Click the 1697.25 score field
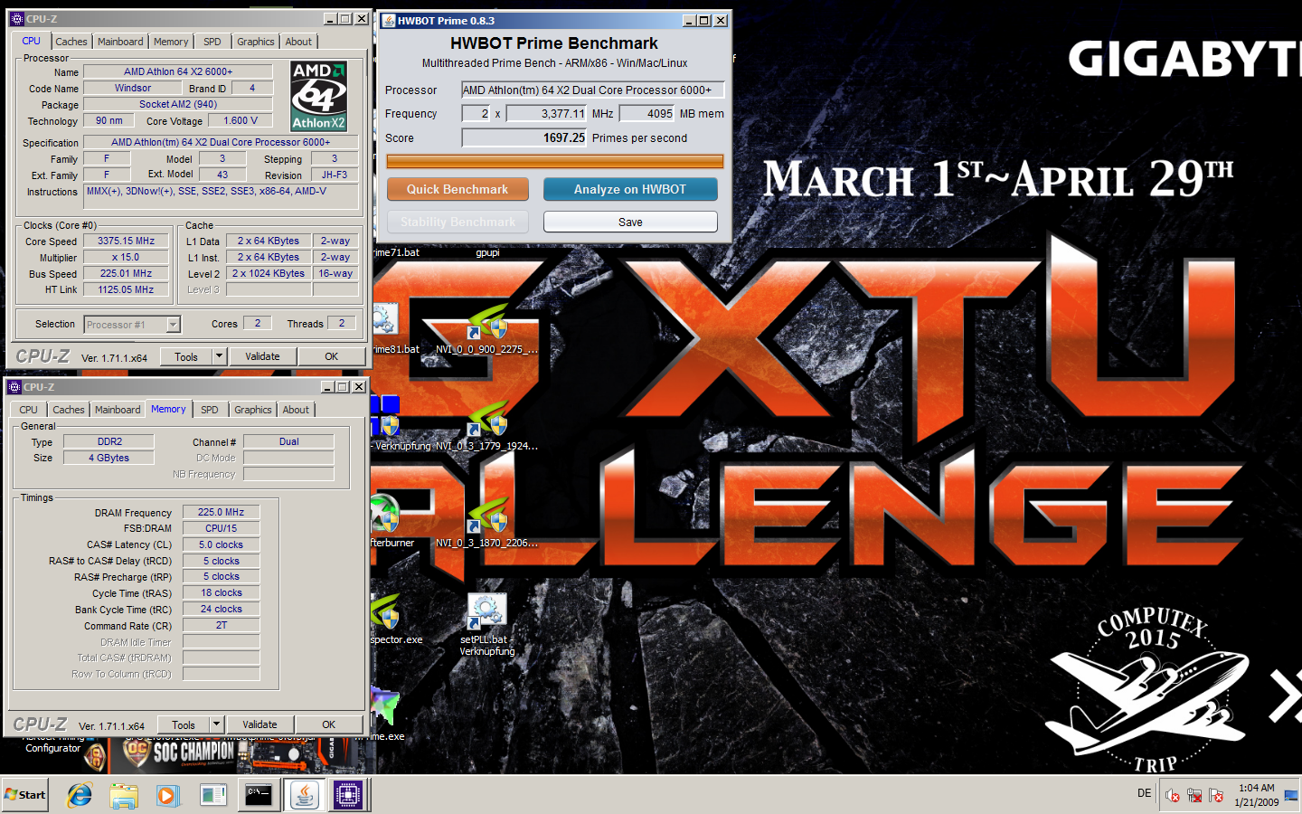This screenshot has height=814, width=1302. (x=524, y=137)
